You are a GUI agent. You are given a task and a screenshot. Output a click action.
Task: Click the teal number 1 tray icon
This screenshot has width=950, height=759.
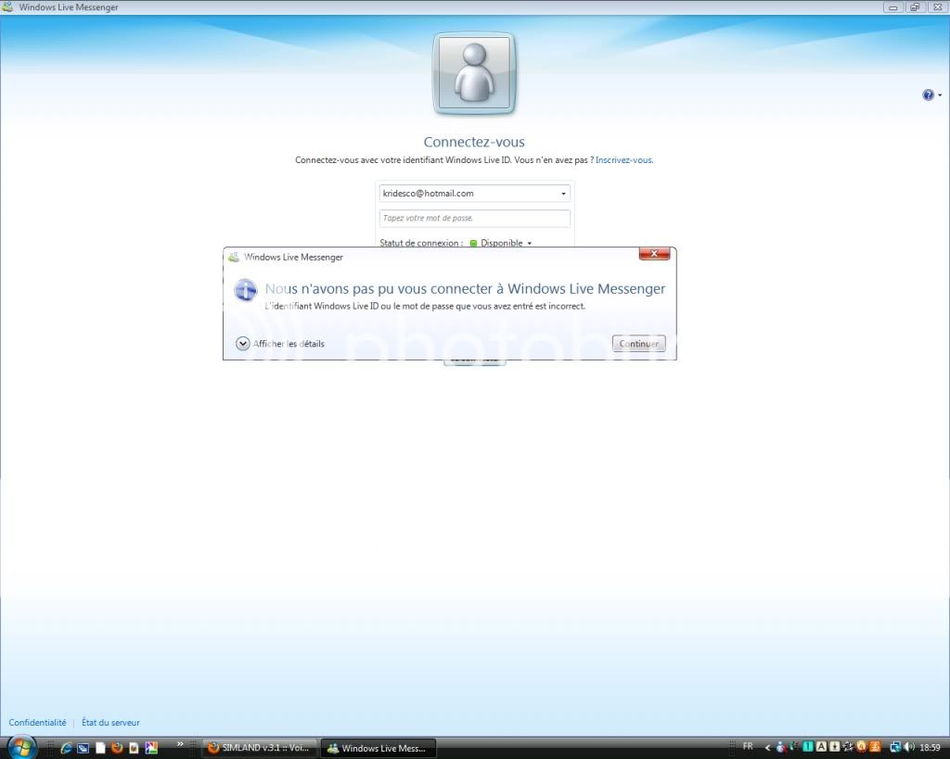808,747
